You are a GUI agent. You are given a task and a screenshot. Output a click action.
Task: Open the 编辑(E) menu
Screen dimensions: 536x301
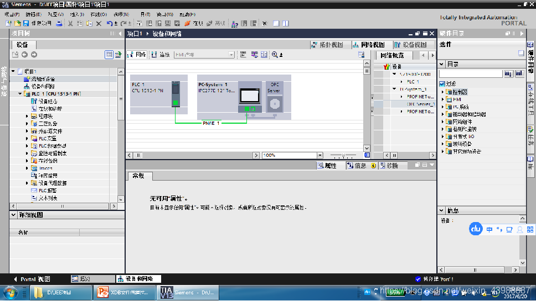33,14
